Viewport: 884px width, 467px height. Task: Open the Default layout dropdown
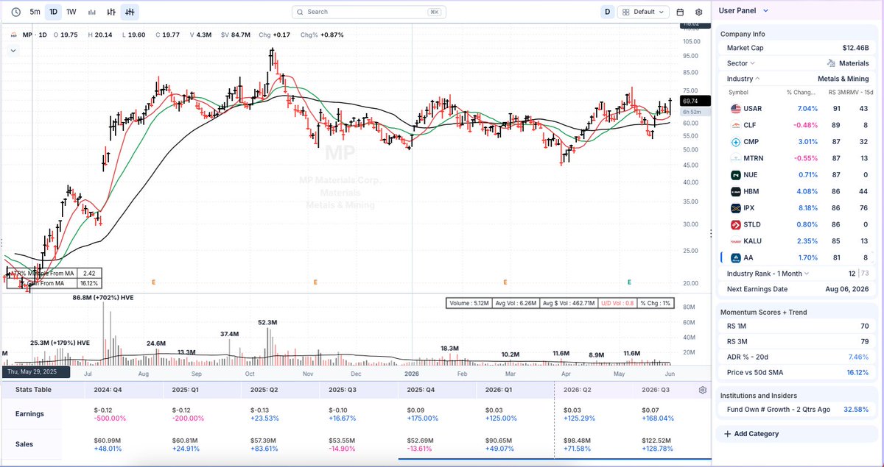point(644,12)
